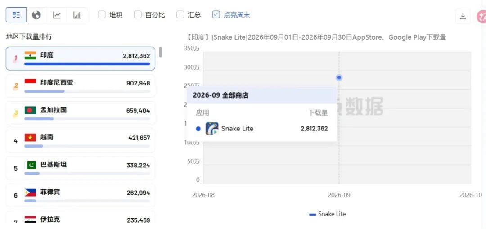Image resolution: width=486 pixels, height=229 pixels.
Task: Uncheck the 点亮周末 checkbox
Action: [x=216, y=14]
